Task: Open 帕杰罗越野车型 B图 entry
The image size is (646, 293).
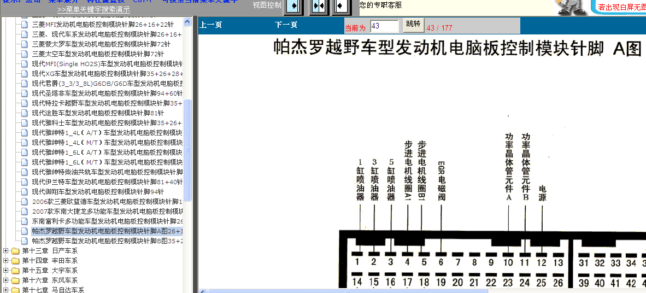Action: 107,241
